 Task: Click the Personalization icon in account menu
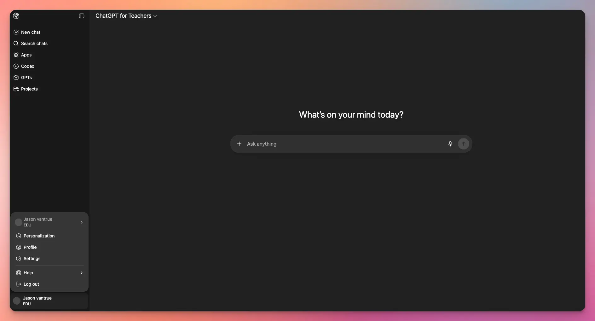19,236
